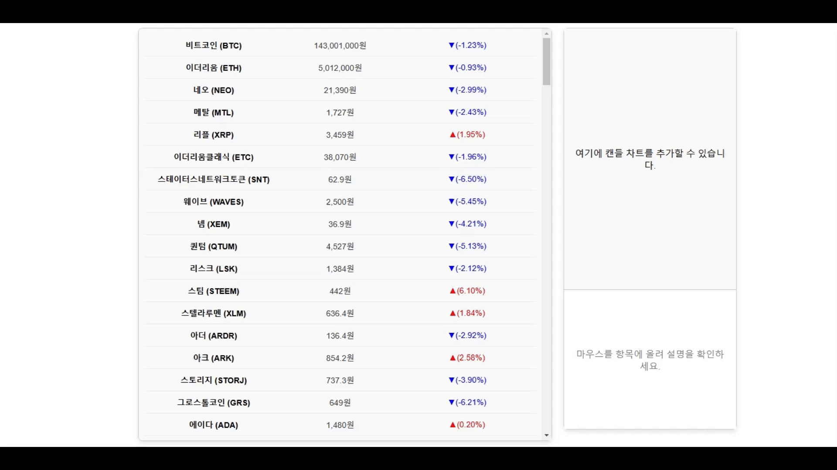Click the hover description panel text
This screenshot has width=837, height=470.
650,360
